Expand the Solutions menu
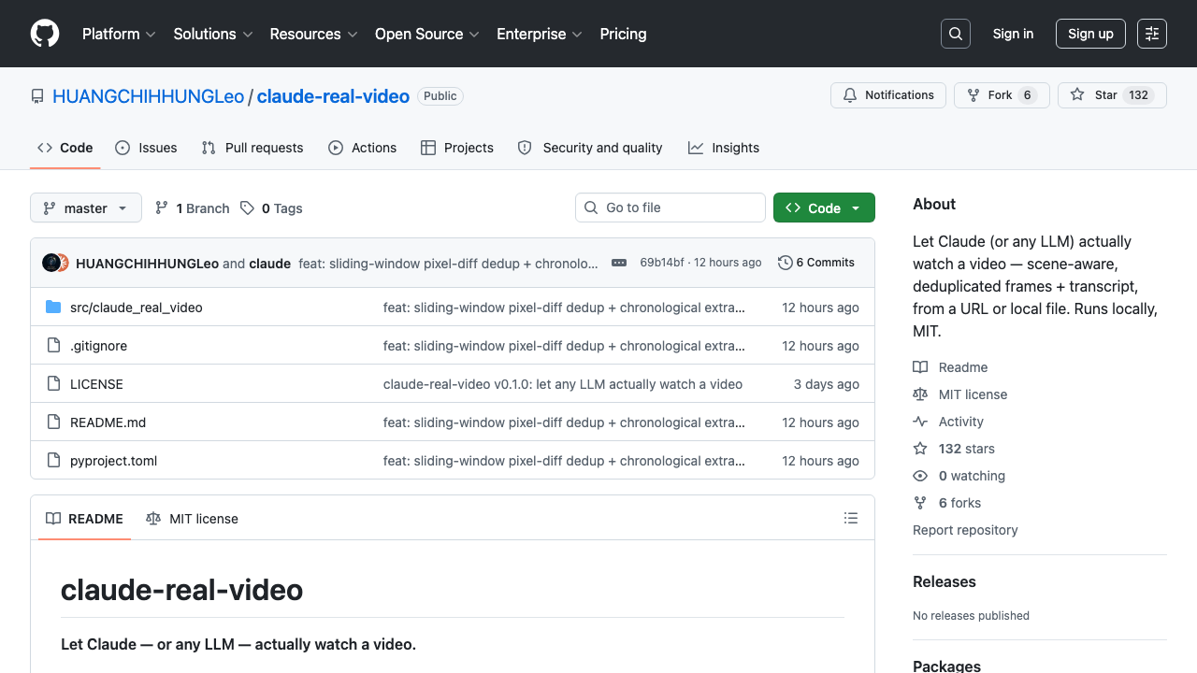This screenshot has width=1197, height=673. tap(213, 34)
